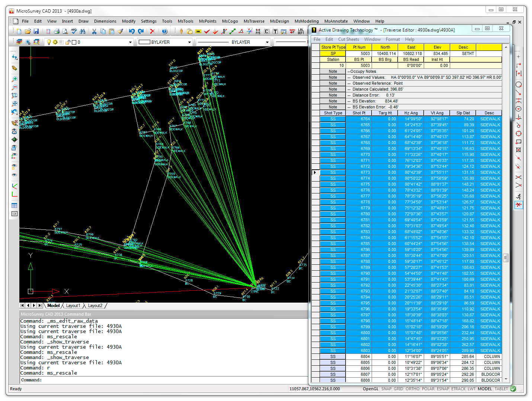Open the MsTraverse menu
Viewport: 532px width, 401px height.
tap(254, 21)
